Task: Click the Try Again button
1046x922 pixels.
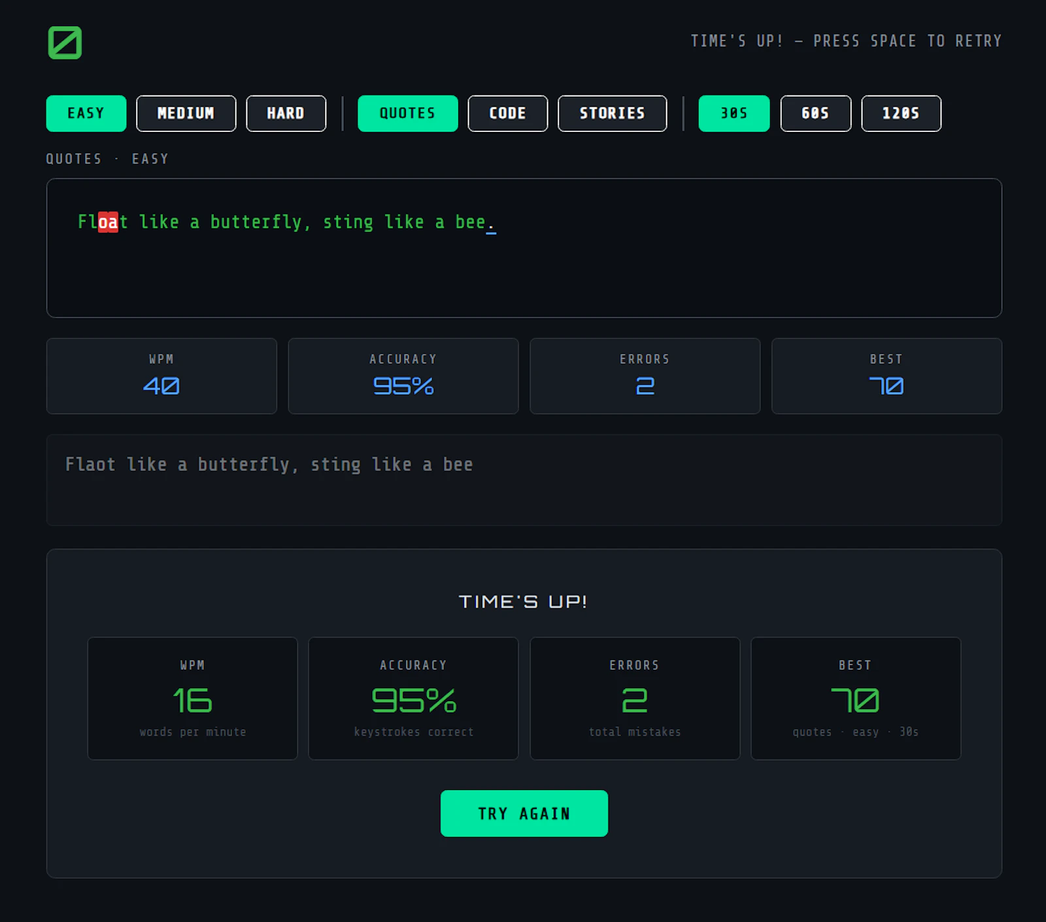Action: [524, 814]
